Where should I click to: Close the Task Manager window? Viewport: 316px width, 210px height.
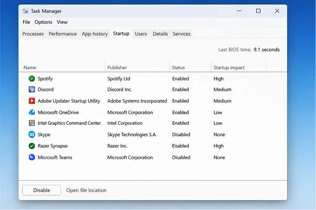(x=277, y=11)
